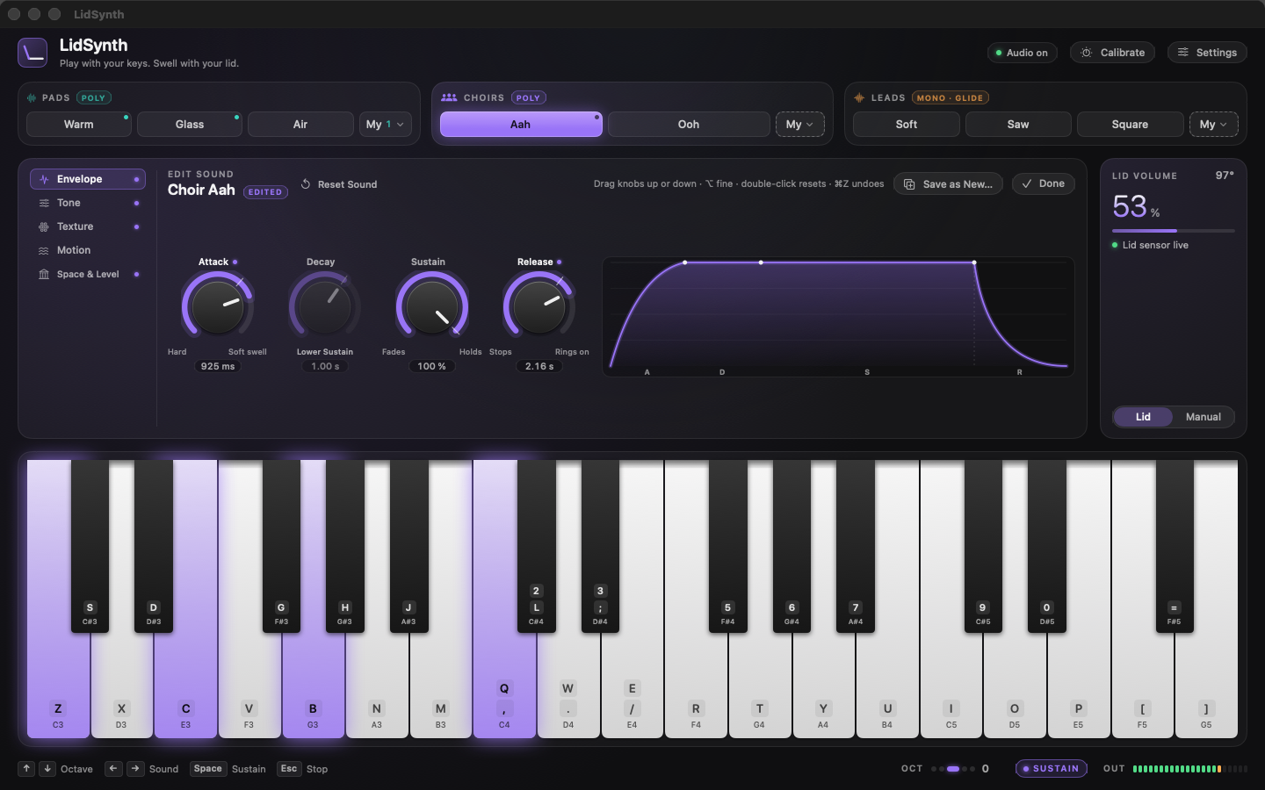Open the Texture section in sidebar
The width and height of the screenshot is (1265, 790).
coord(88,226)
